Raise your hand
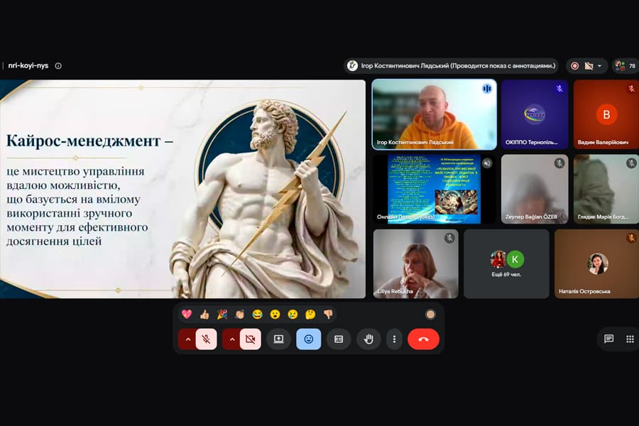Screen dimensions: 639x426 tap(368, 339)
